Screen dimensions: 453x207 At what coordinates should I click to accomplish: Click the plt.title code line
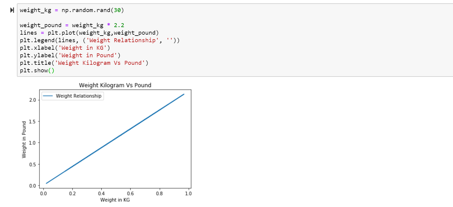coord(84,63)
